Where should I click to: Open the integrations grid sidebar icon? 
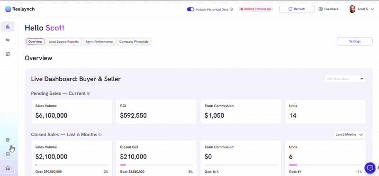click(x=8, y=54)
